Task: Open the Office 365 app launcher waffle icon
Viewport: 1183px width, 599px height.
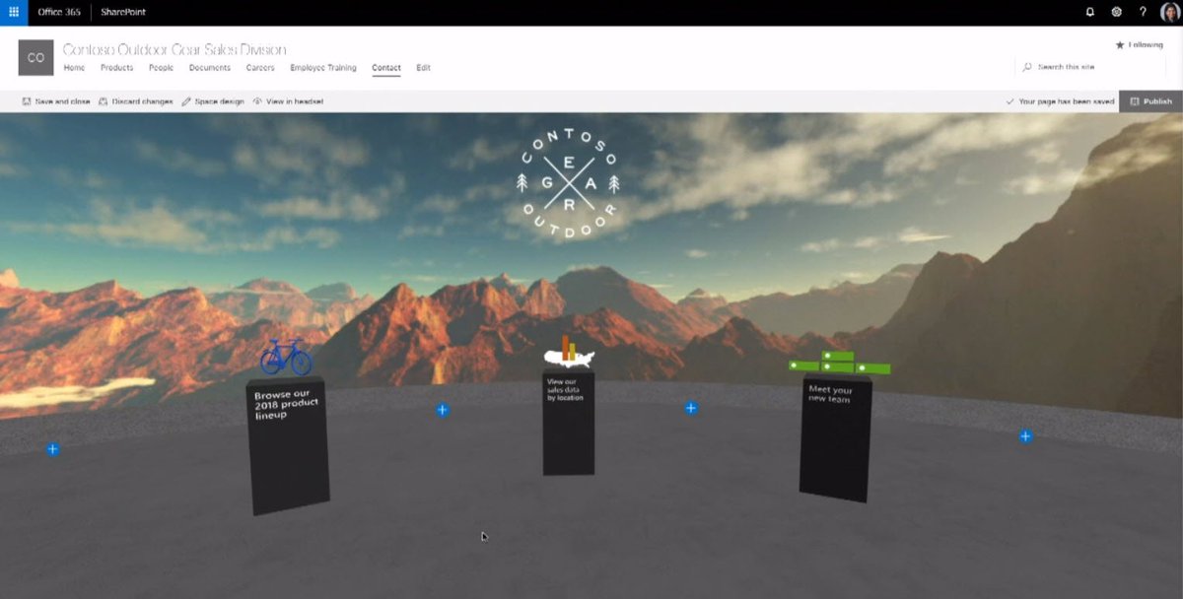Action: pos(13,11)
